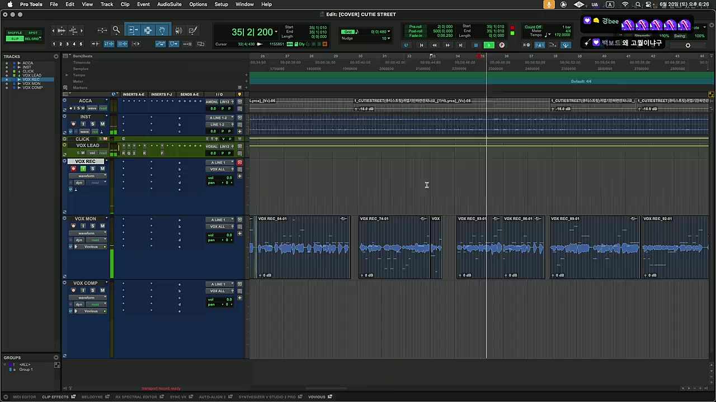Screen dimensions: 716x402
Task: Select the Selector tool
Action: pyautogui.click(x=148, y=30)
